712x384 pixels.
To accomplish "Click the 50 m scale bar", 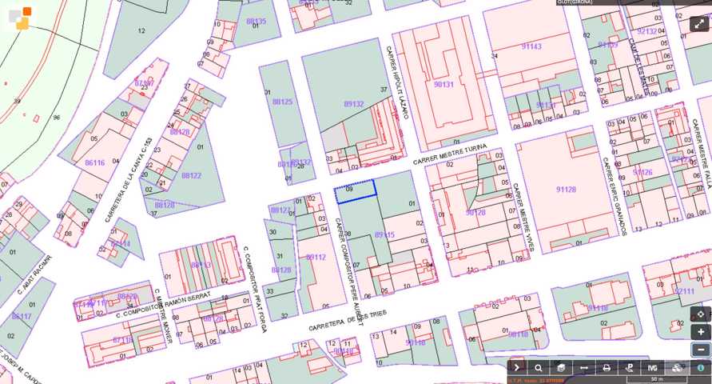I will (657, 379).
